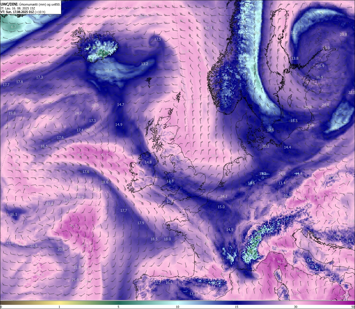Click the color scale label 10
The height and width of the screenshot is (309, 355).
click(177, 307)
